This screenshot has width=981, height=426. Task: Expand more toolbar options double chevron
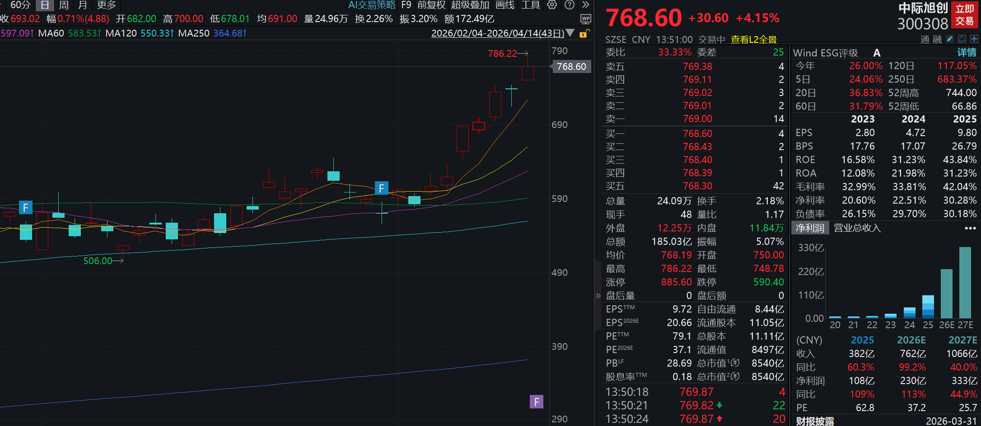point(586,5)
